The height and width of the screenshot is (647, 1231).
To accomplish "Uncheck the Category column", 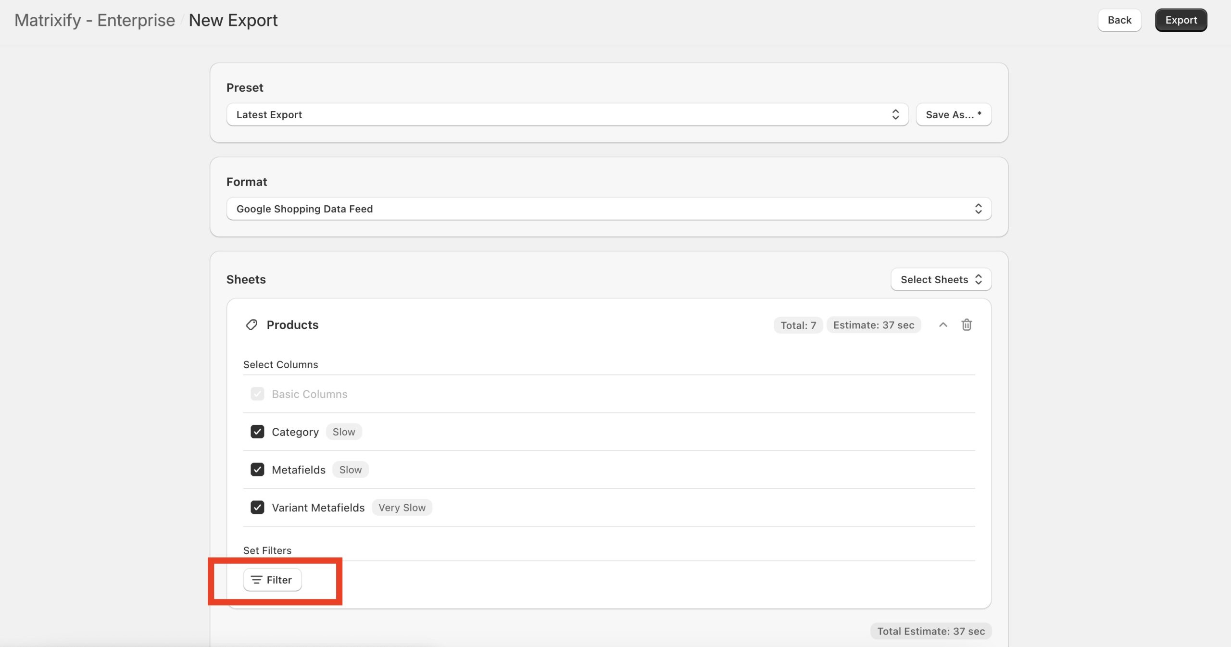I will (x=258, y=432).
